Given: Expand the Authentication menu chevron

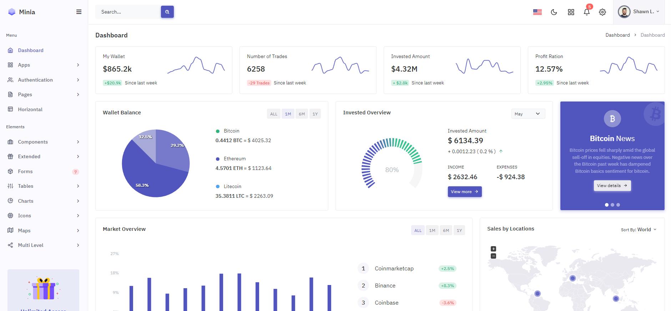Looking at the screenshot, I should (x=78, y=80).
